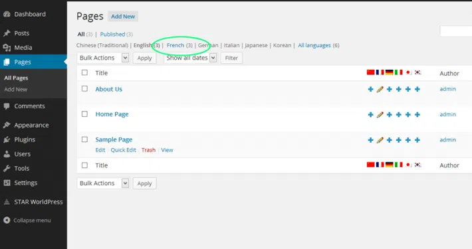This screenshot has height=249, width=472.
Task: Click Korean flag in bottom table footer
Action: (x=417, y=165)
